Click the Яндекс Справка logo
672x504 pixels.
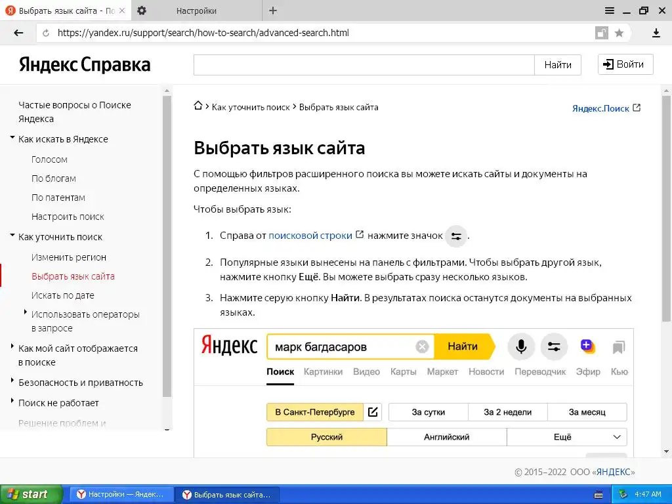(85, 65)
